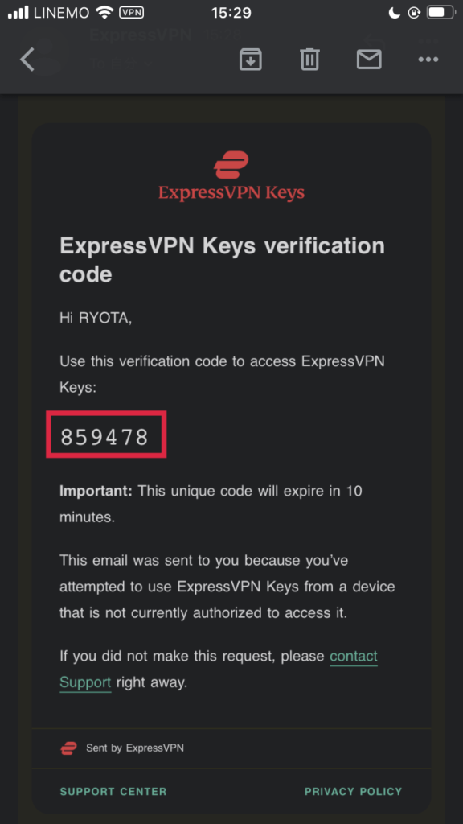
Task: Open the three-dot more options menu
Action: tap(428, 60)
